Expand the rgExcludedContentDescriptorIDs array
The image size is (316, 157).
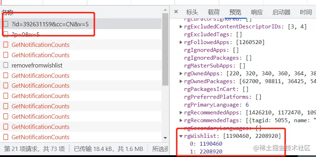[181, 27]
